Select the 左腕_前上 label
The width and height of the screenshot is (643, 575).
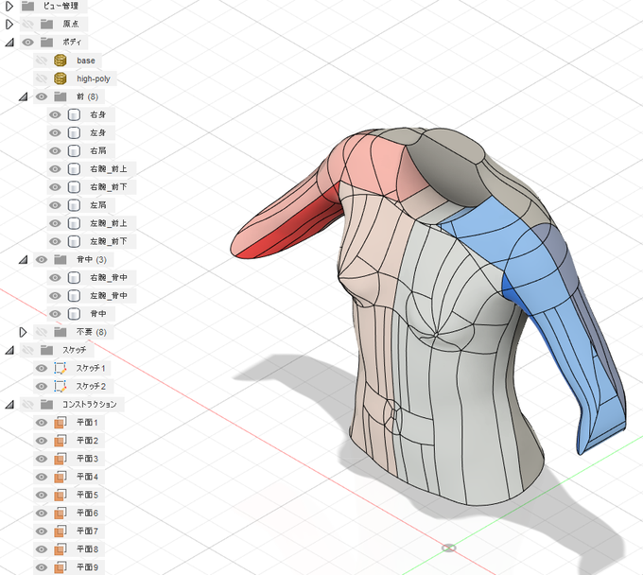pos(109,223)
